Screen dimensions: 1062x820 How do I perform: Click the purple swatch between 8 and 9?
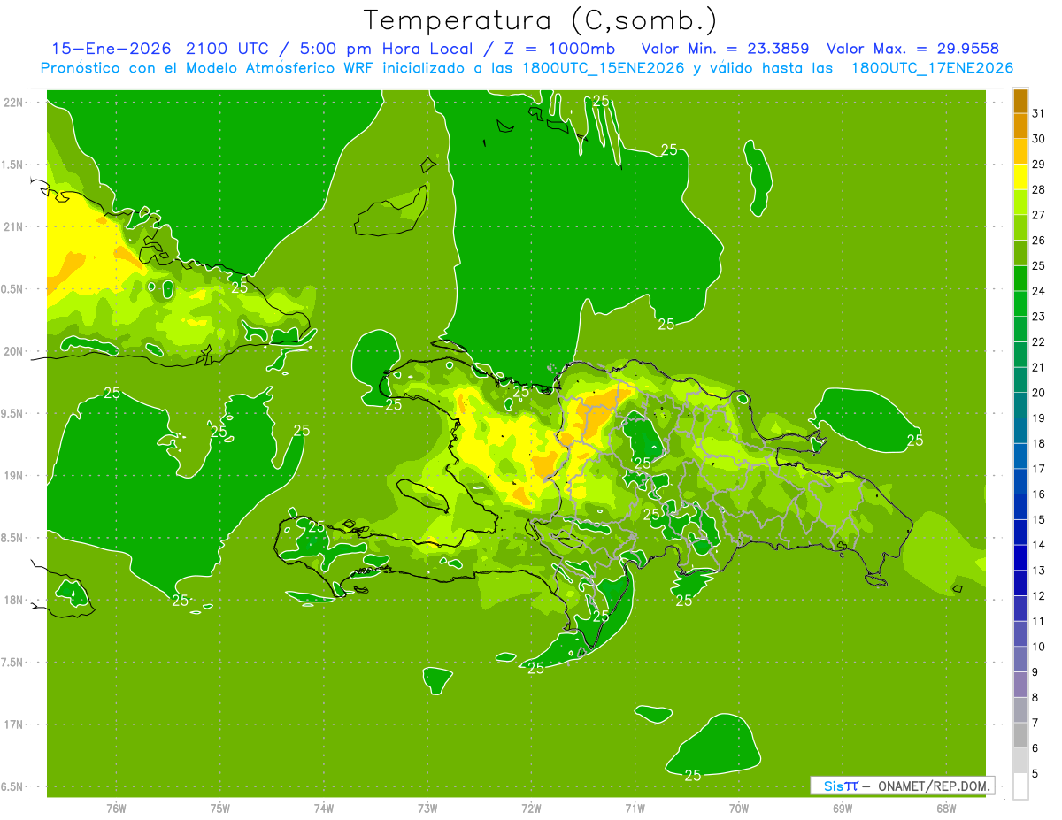point(1020,685)
